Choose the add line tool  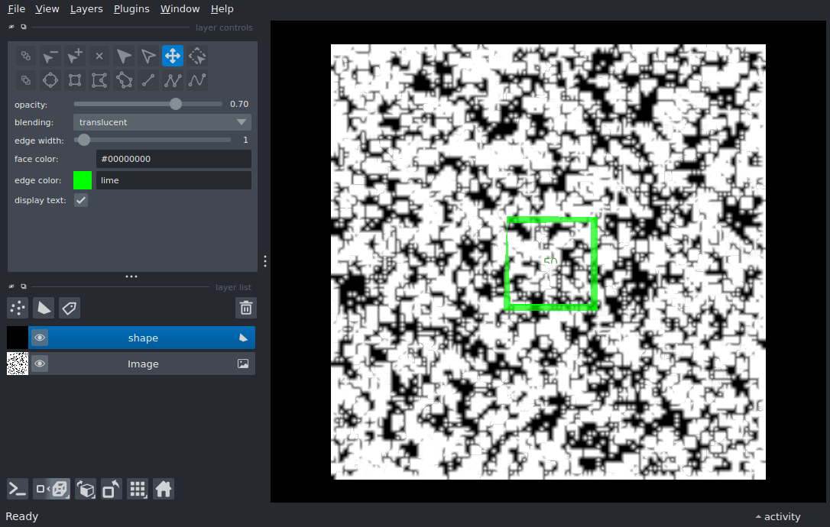148,80
